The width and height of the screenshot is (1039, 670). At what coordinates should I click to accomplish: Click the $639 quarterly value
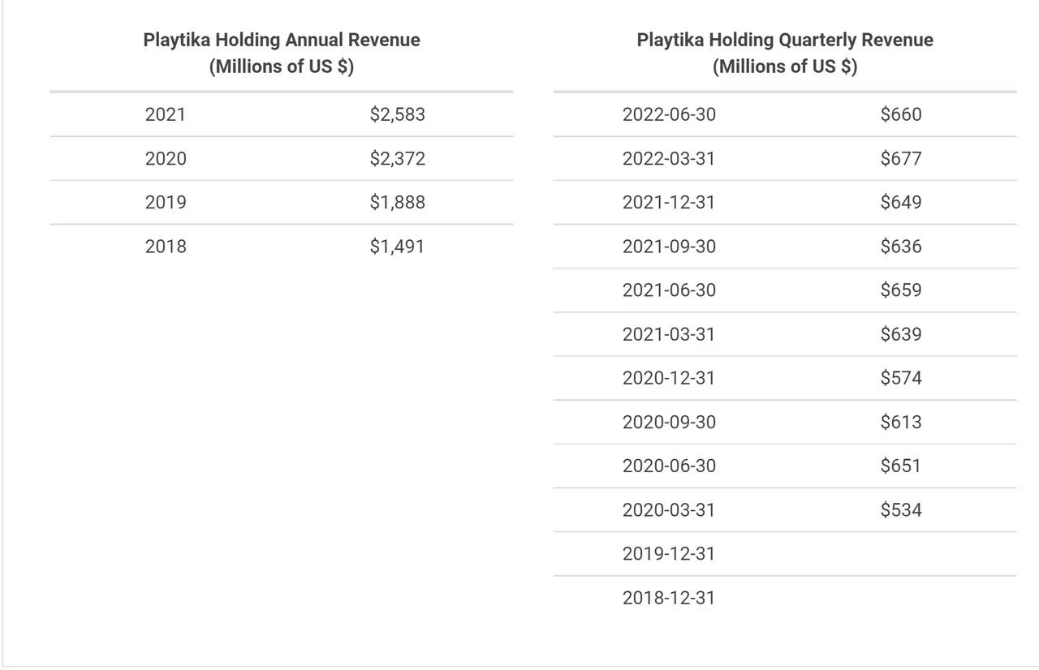click(x=901, y=333)
